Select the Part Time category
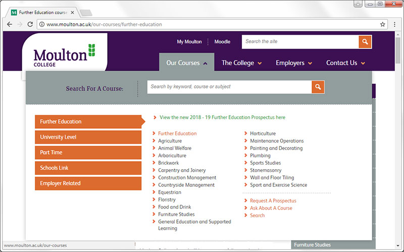 (x=88, y=153)
